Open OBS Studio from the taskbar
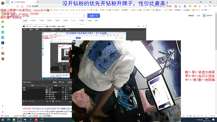The width and height of the screenshot is (217, 122). [20, 120]
